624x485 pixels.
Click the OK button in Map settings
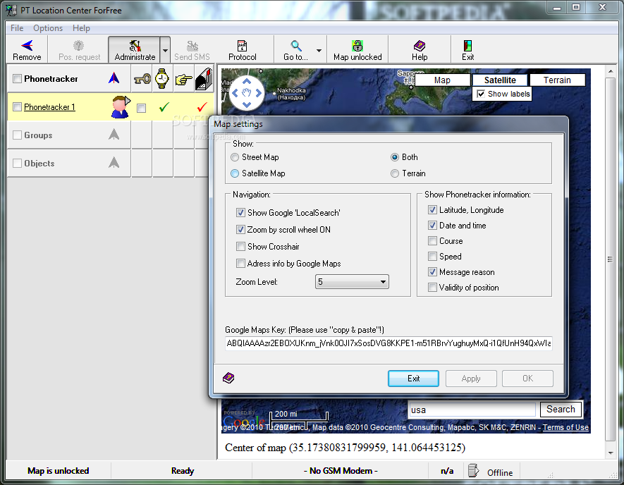pyautogui.click(x=527, y=379)
